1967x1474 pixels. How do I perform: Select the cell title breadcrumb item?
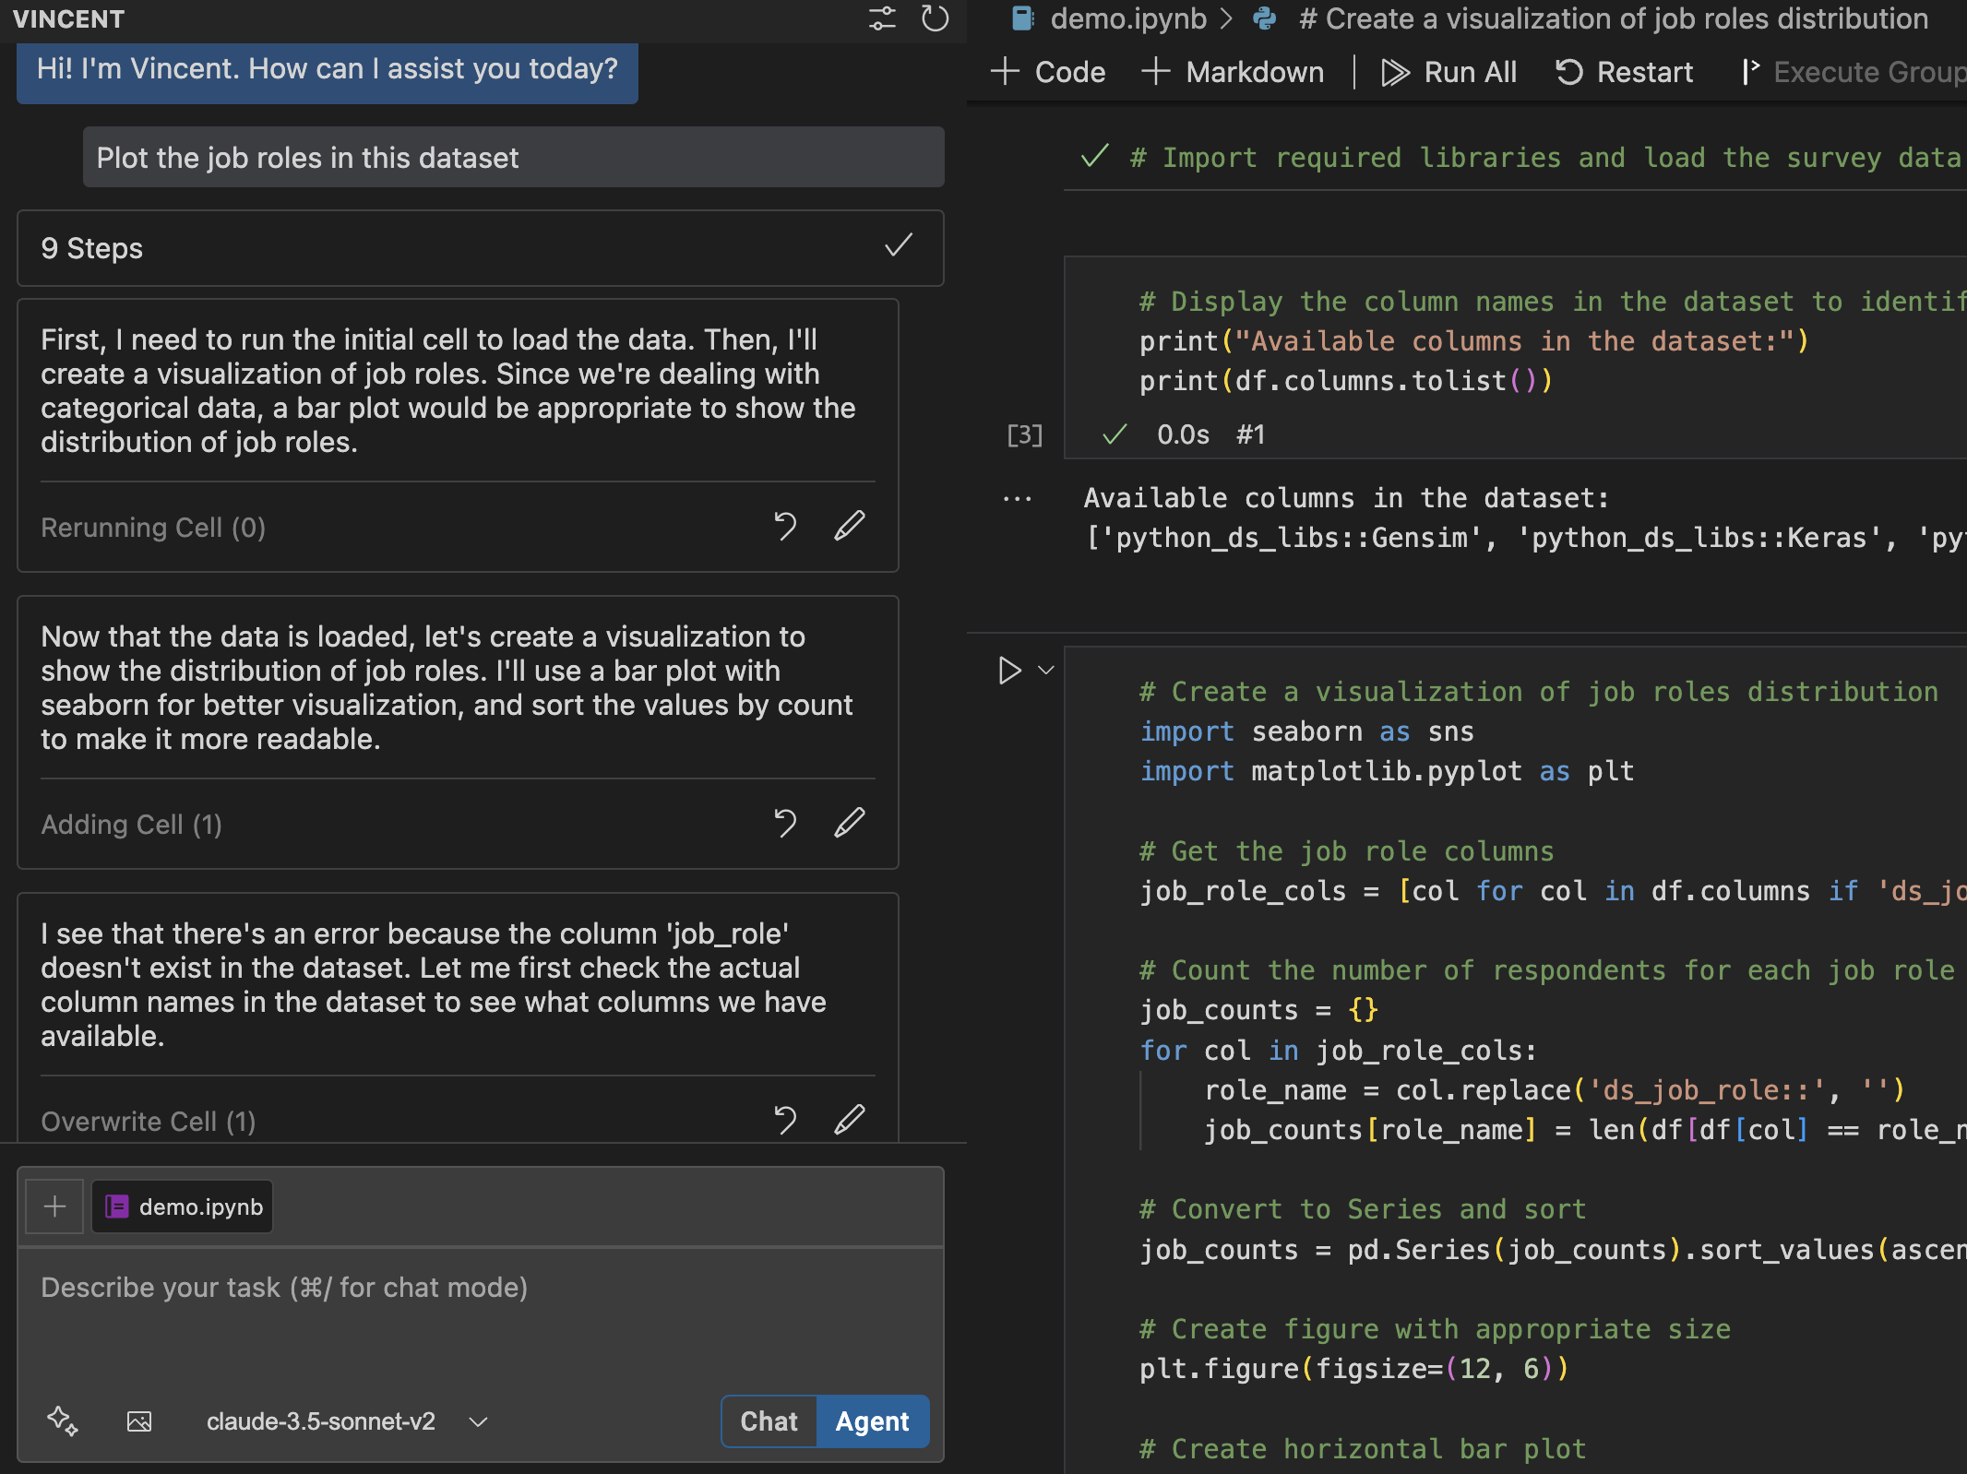(x=1613, y=18)
